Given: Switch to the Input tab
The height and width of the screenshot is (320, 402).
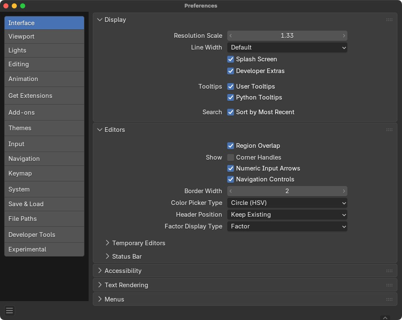Looking at the screenshot, I should [45, 144].
